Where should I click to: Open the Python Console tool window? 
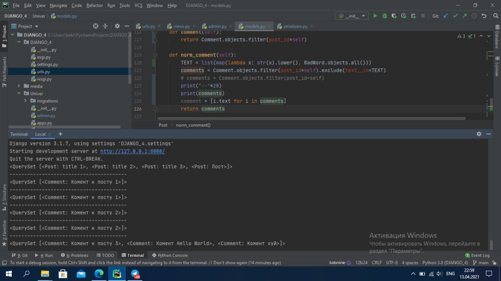point(169,255)
